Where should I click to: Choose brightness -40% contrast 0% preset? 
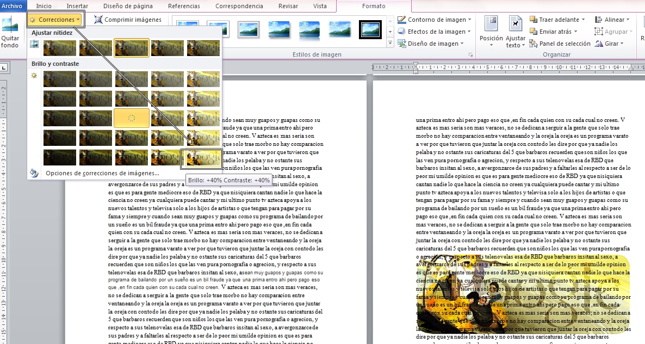60,119
